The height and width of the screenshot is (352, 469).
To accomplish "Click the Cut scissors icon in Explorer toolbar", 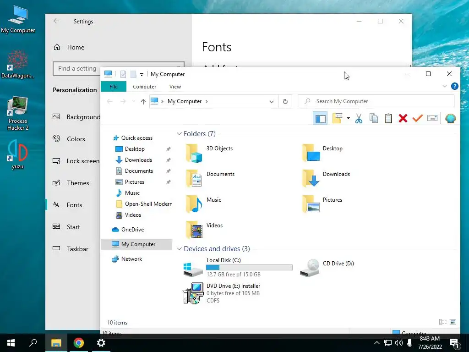I will (359, 119).
